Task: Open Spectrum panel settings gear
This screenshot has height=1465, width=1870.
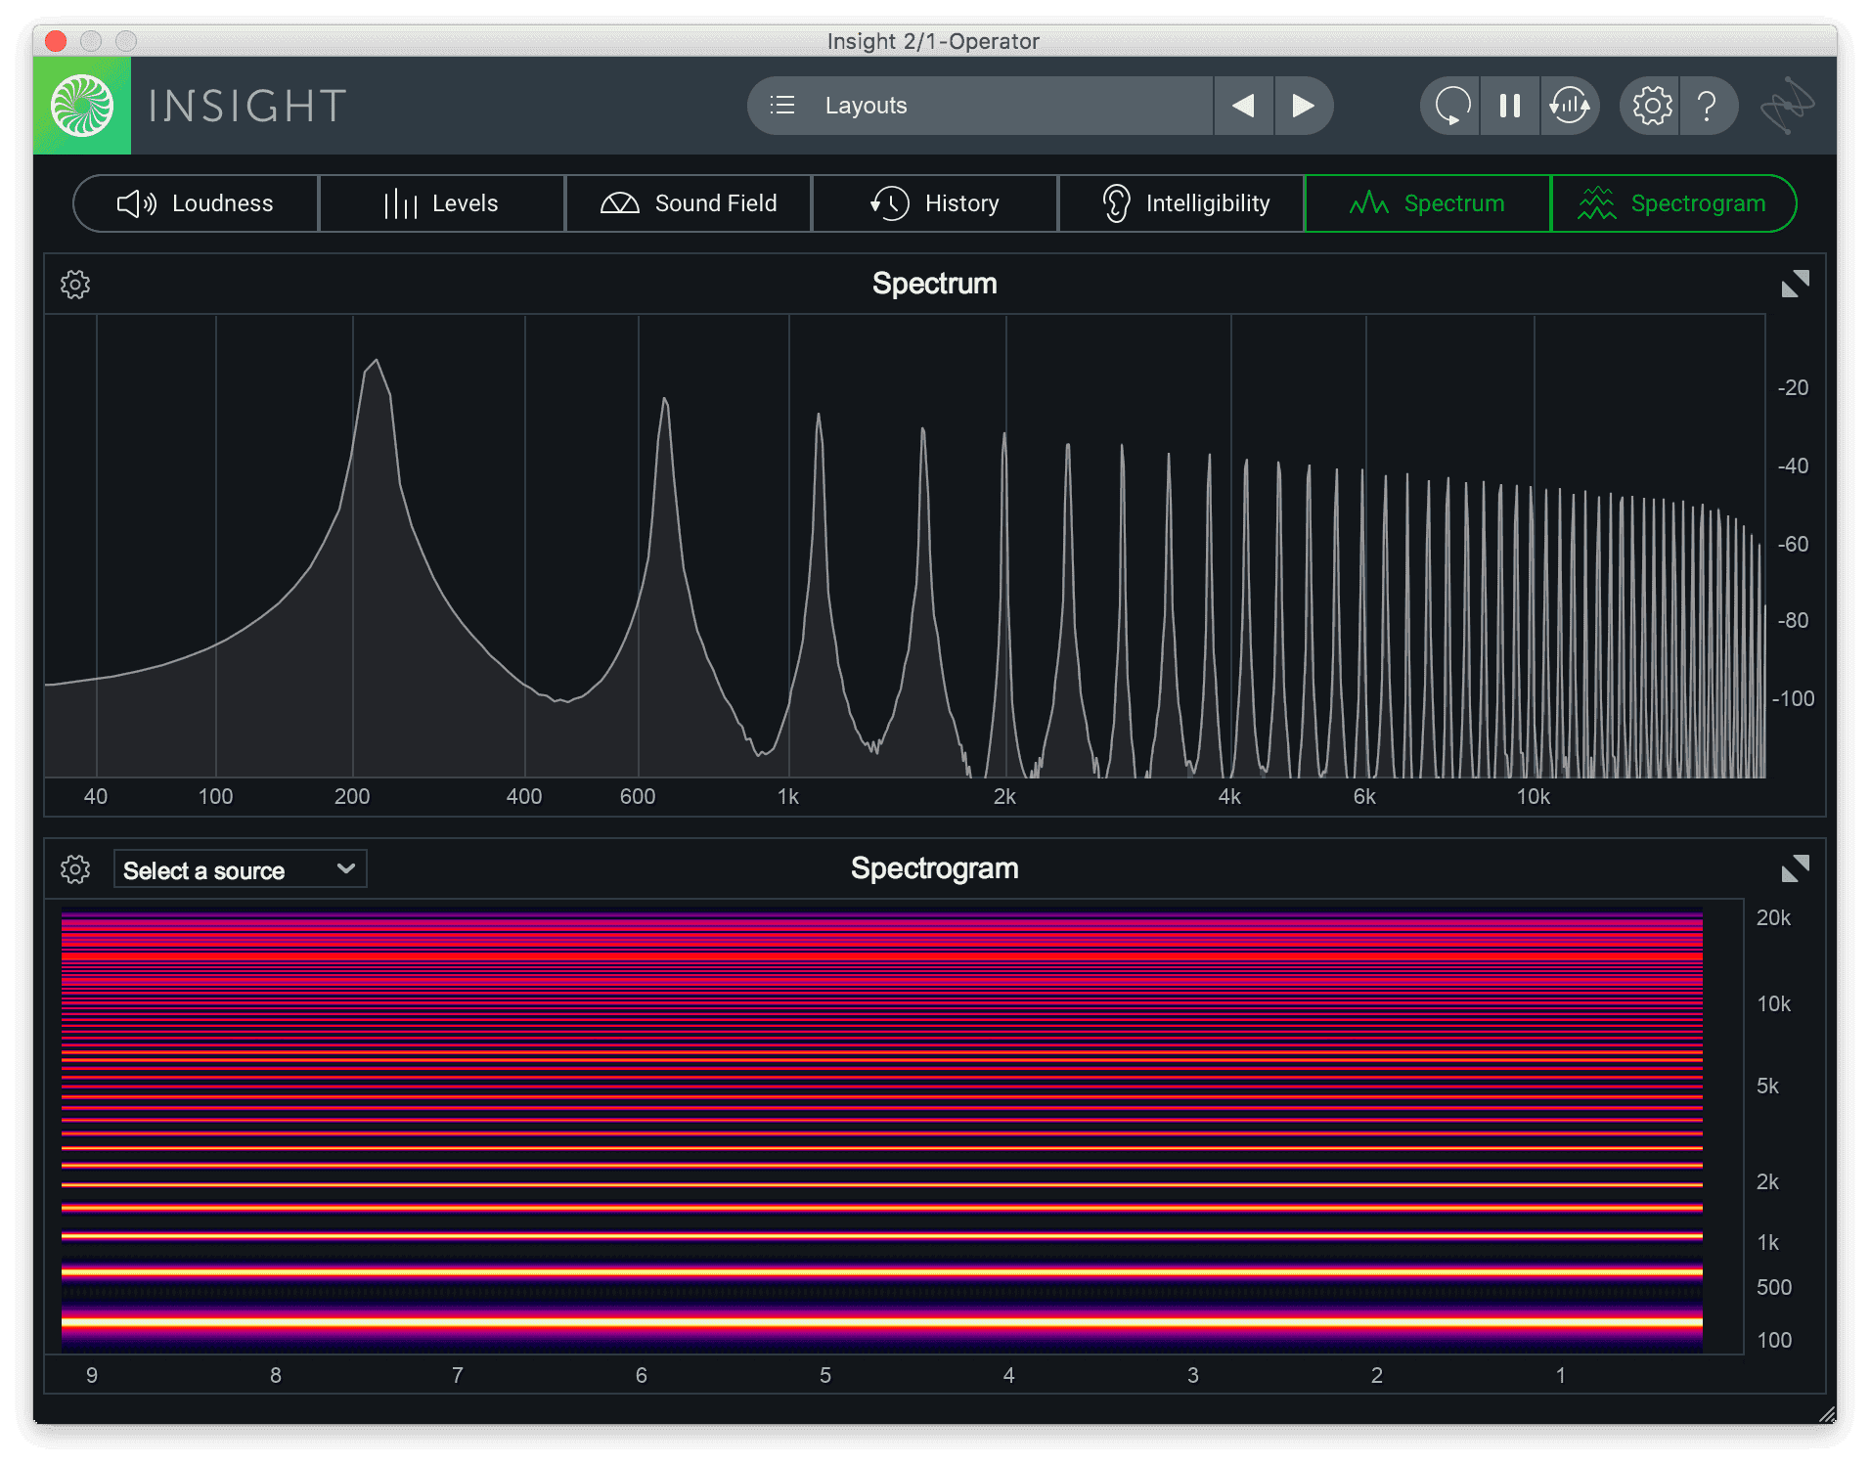Action: (75, 285)
